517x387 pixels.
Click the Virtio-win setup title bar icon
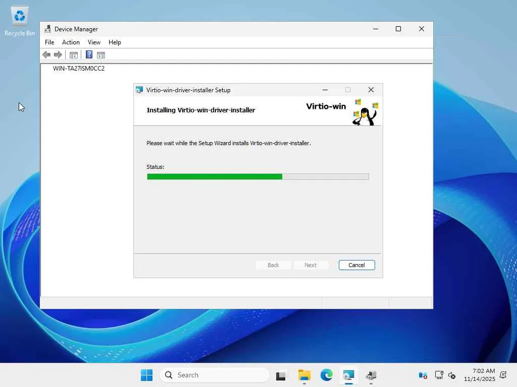(x=139, y=90)
